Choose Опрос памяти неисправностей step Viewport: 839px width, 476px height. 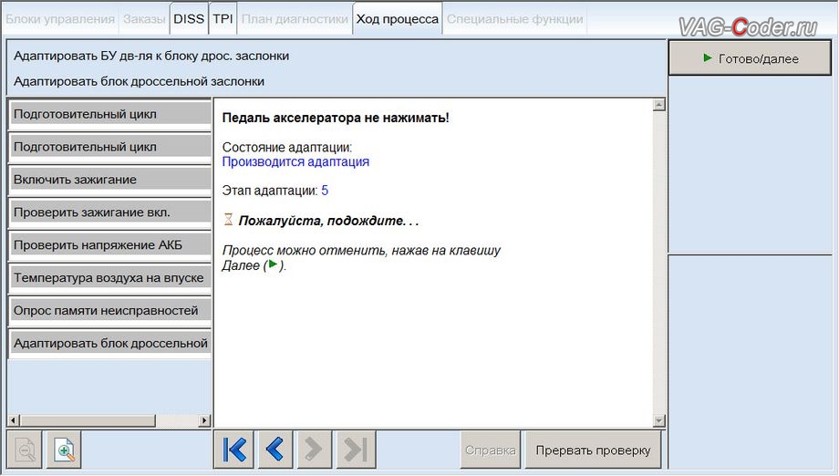point(109,311)
